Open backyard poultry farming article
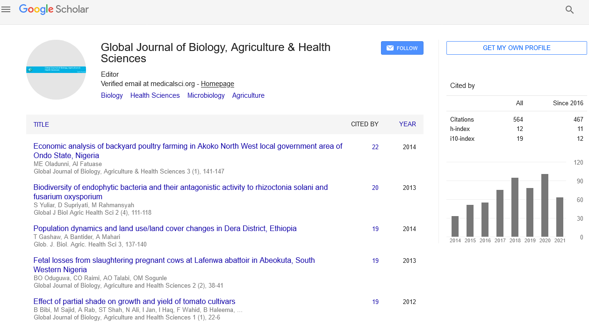This screenshot has height=326, width=589. [x=187, y=151]
